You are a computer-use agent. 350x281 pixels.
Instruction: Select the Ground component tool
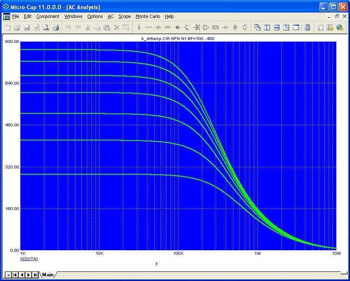pos(139,27)
